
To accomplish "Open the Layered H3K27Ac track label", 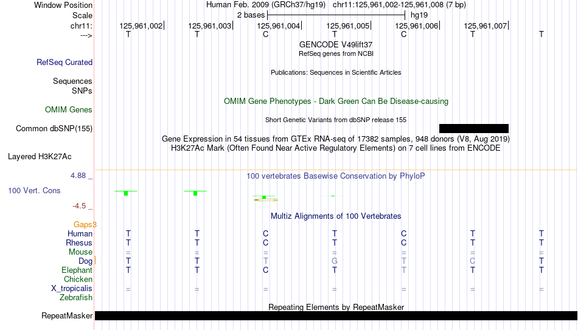I will (x=40, y=157).
